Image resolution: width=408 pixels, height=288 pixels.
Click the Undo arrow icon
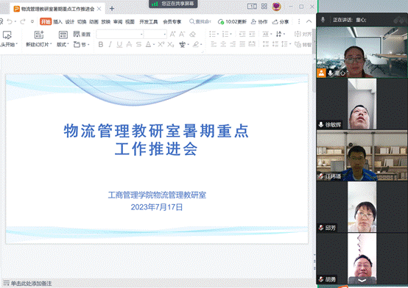[10, 21]
